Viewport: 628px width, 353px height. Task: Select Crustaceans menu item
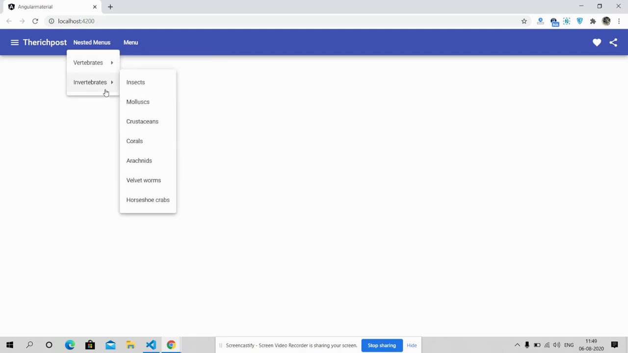(148, 122)
